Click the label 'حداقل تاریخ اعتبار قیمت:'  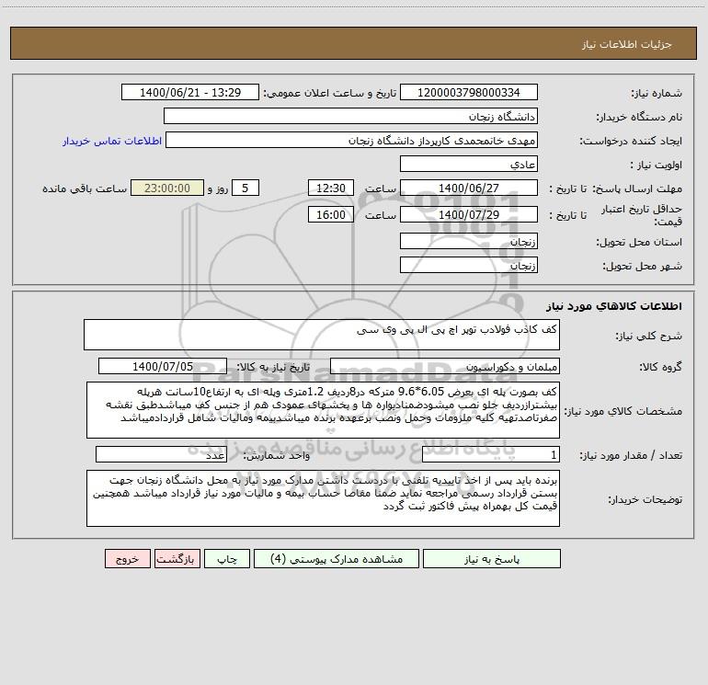tap(642, 215)
